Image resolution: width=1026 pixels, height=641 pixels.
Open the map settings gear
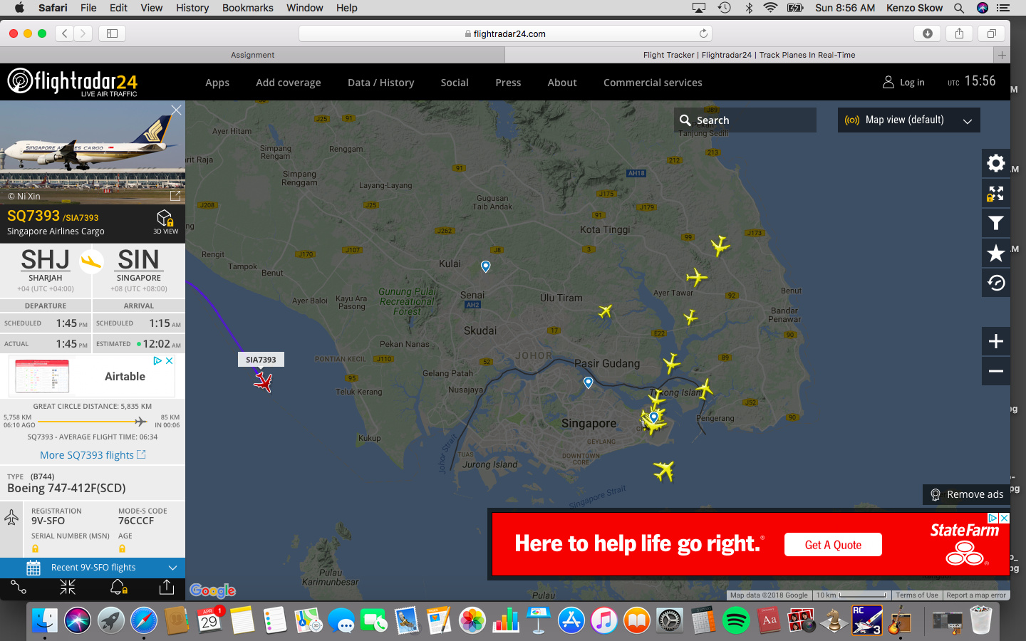[x=995, y=163]
